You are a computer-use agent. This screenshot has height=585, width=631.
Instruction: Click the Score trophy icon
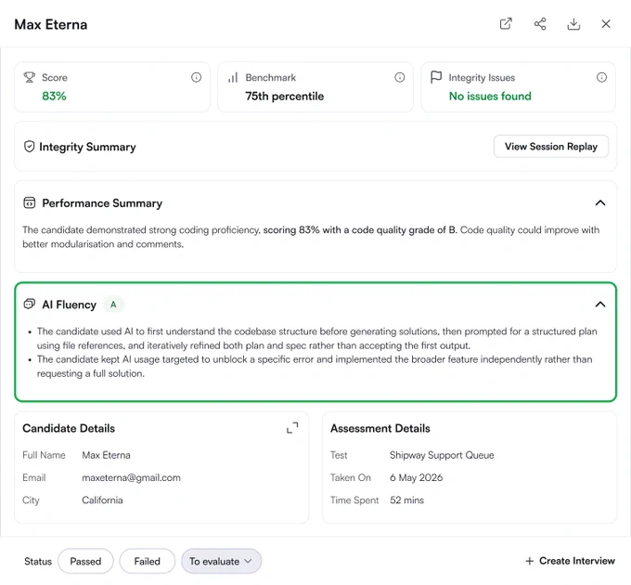[30, 77]
